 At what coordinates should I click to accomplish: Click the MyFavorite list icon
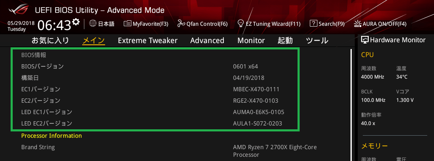tap(127, 24)
